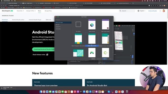Expand the Essentials dropdown menu
Viewport: 168px width, 94px height.
(20, 11)
